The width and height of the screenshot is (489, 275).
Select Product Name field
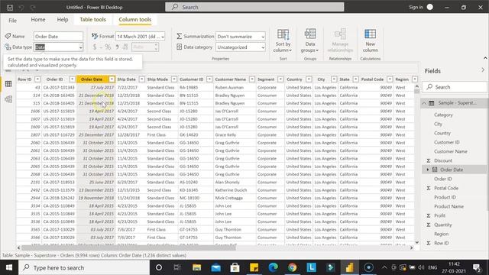coord(449,206)
